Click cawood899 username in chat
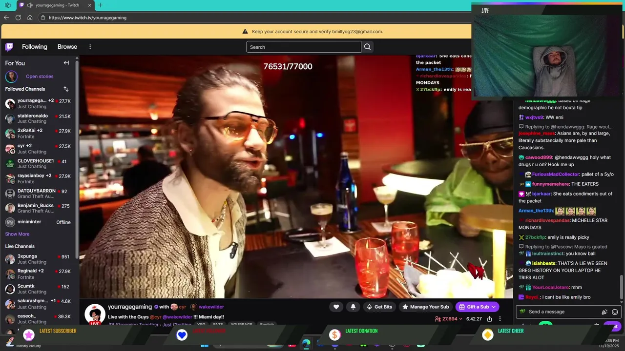 539,157
